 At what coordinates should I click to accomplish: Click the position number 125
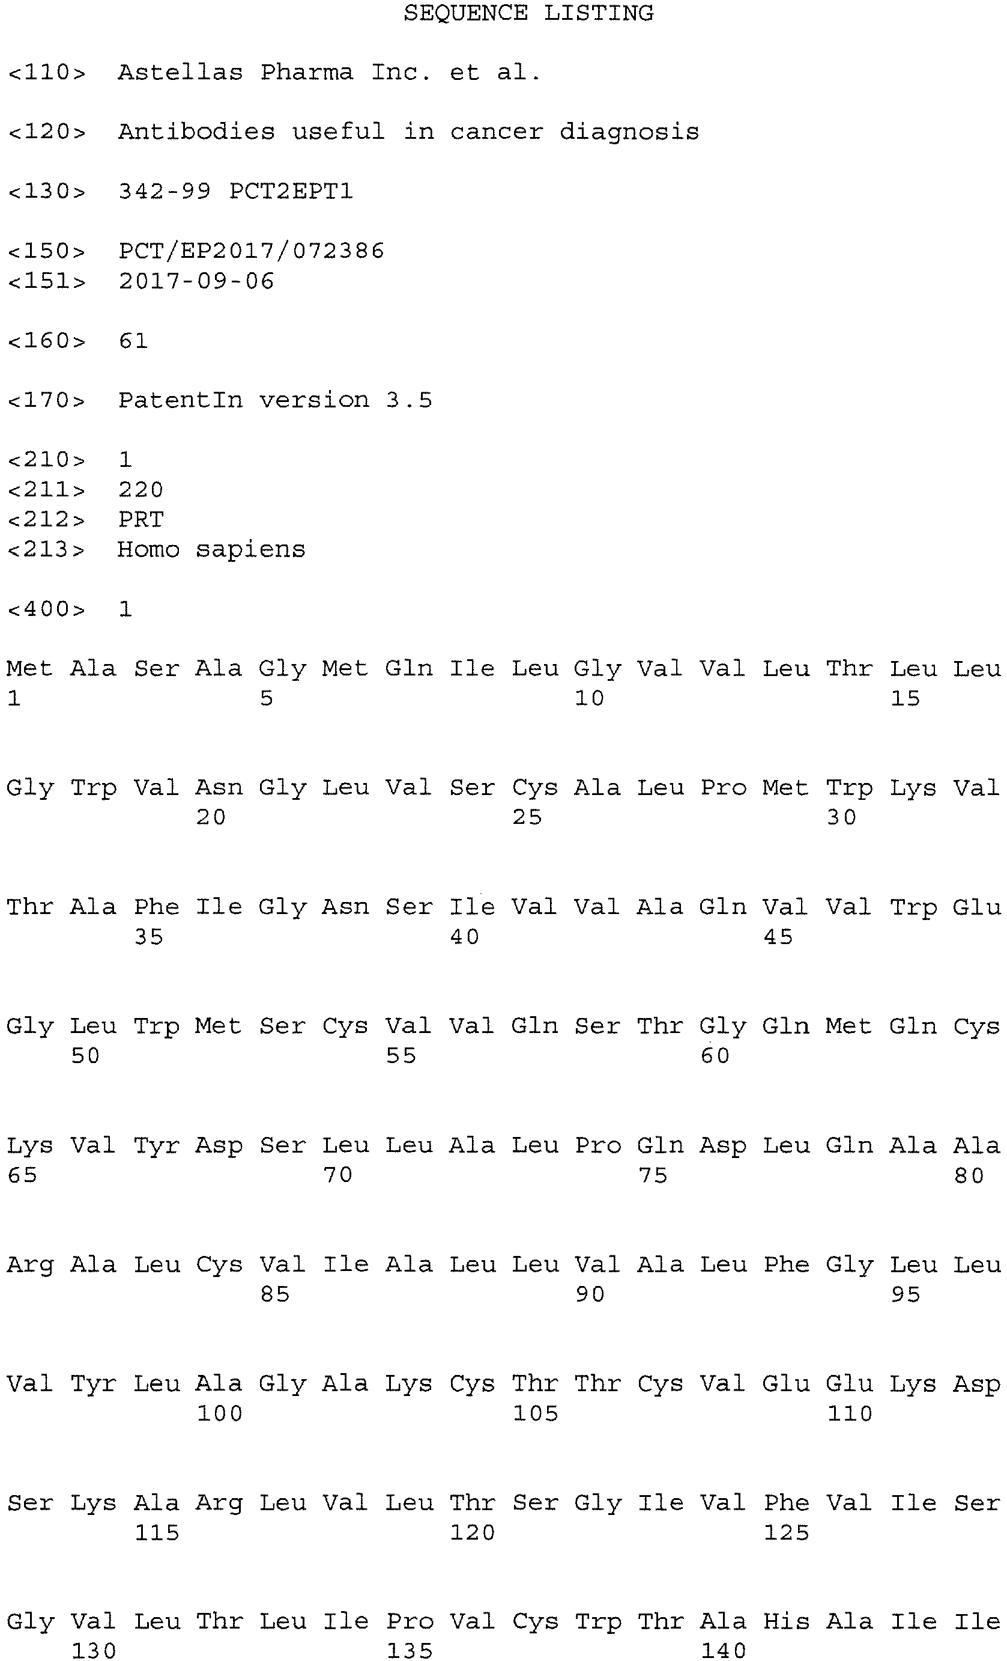(x=785, y=1533)
